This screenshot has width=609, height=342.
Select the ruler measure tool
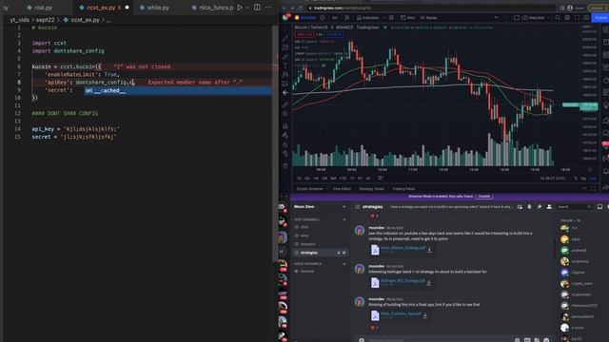click(x=285, y=104)
